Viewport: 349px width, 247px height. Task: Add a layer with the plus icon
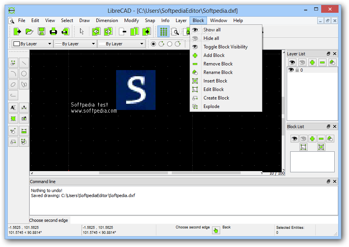(x=312, y=62)
